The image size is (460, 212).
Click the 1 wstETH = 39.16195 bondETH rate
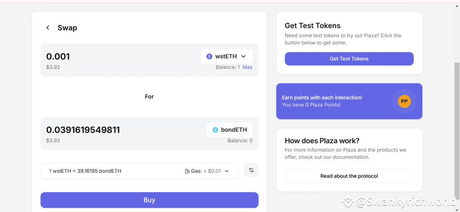coord(85,171)
